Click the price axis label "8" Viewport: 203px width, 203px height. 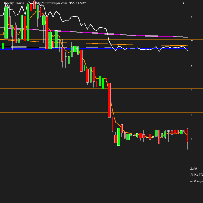pyautogui.click(x=192, y=17)
